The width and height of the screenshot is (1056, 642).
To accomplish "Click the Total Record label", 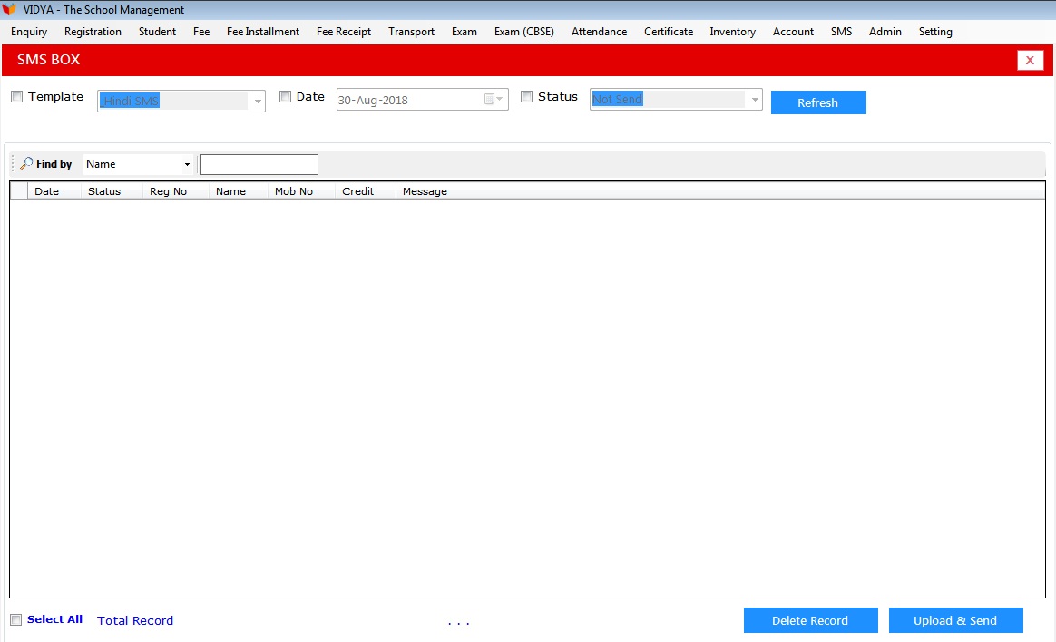I will 135,620.
